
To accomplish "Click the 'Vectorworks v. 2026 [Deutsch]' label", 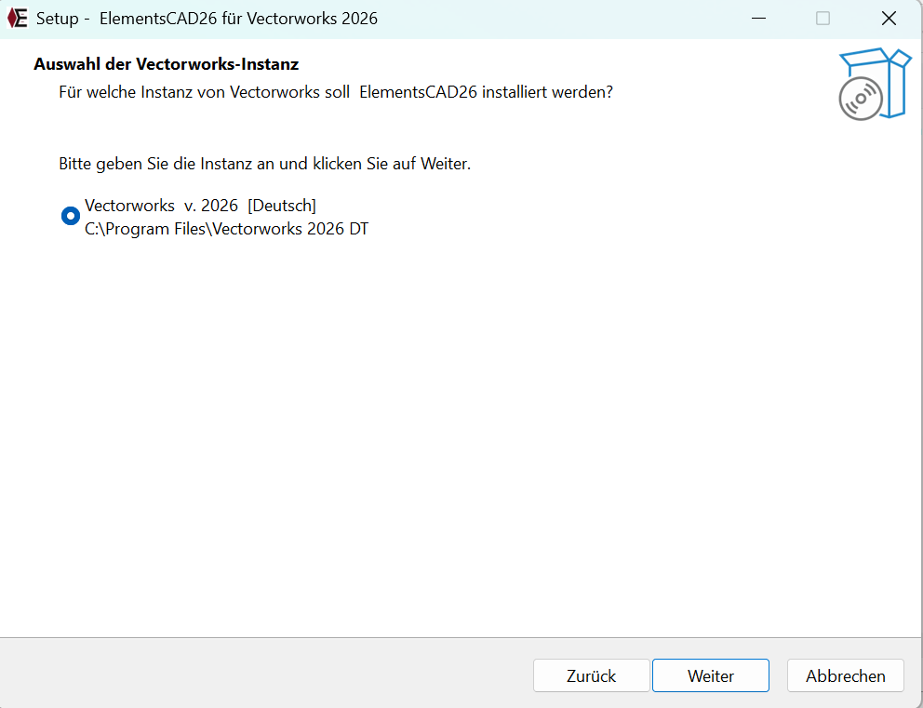I will [x=200, y=206].
